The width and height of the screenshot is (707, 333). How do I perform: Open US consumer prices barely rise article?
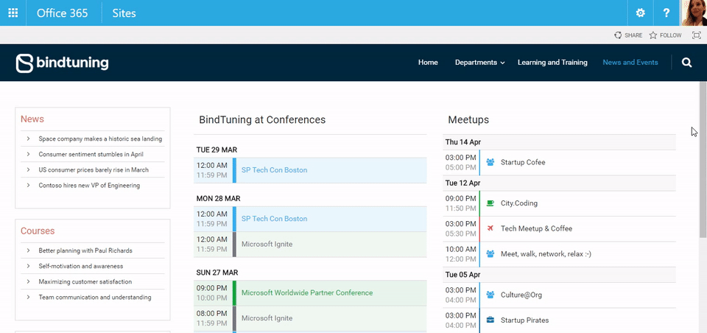pyautogui.click(x=94, y=169)
